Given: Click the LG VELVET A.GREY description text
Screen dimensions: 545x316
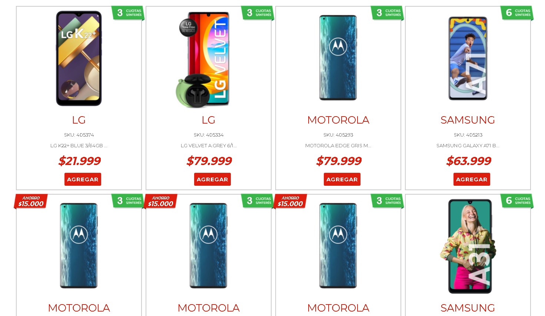Looking at the screenshot, I should coord(209,145).
